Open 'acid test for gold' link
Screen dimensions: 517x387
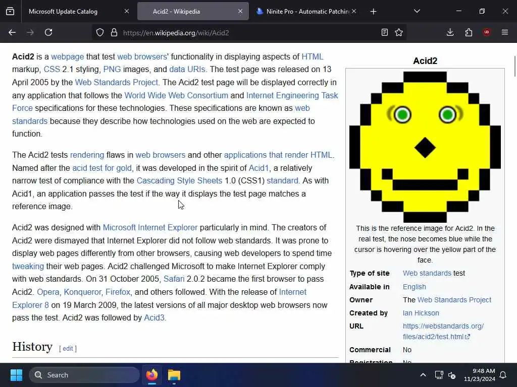[102, 168]
